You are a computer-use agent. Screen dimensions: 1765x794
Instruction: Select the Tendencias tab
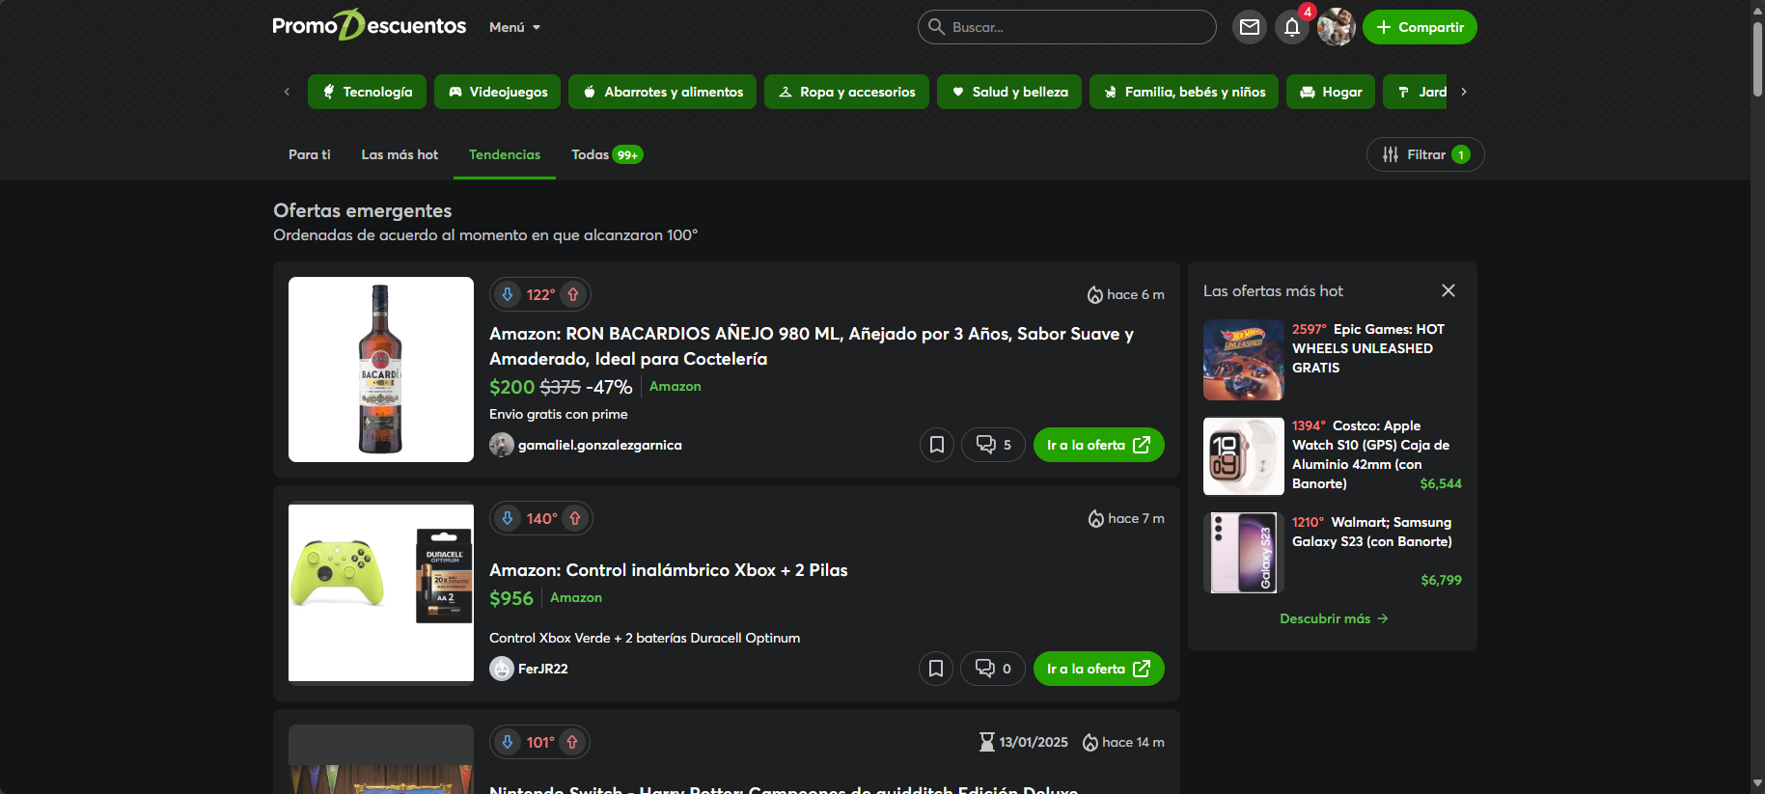pyautogui.click(x=505, y=154)
